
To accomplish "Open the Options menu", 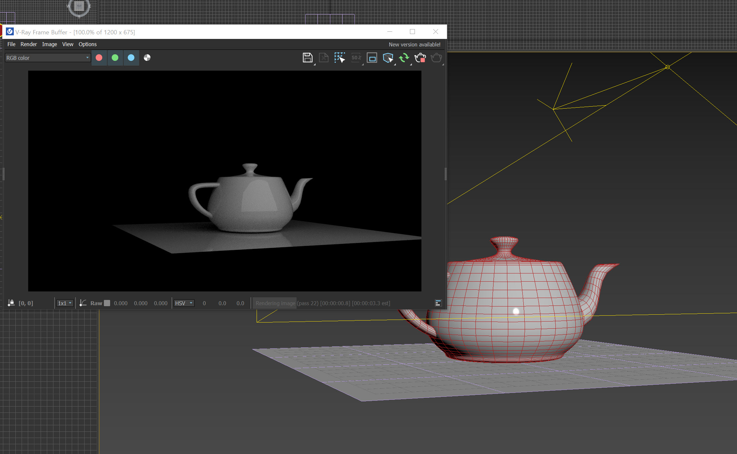I will coord(87,44).
